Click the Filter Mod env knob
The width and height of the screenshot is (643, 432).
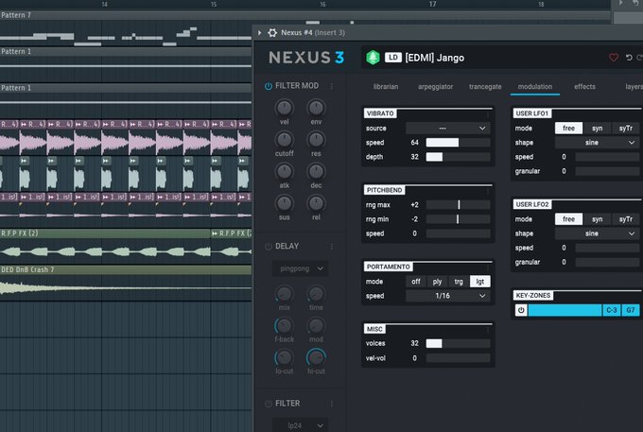coord(316,108)
